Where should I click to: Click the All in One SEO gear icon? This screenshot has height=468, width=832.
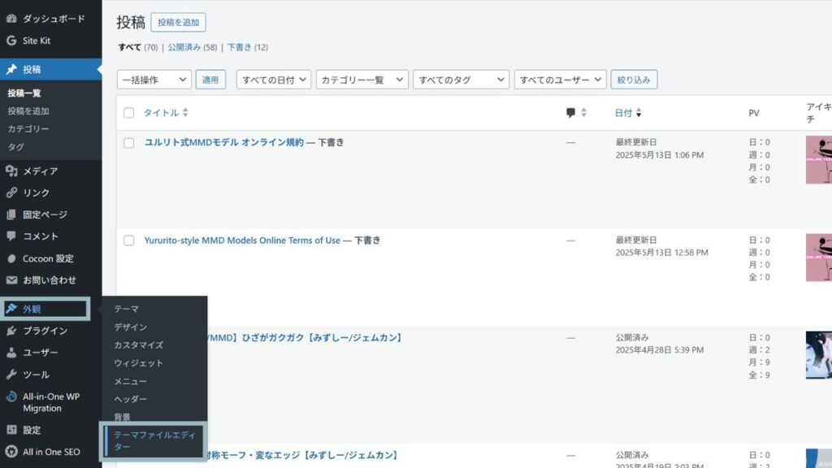(x=11, y=452)
